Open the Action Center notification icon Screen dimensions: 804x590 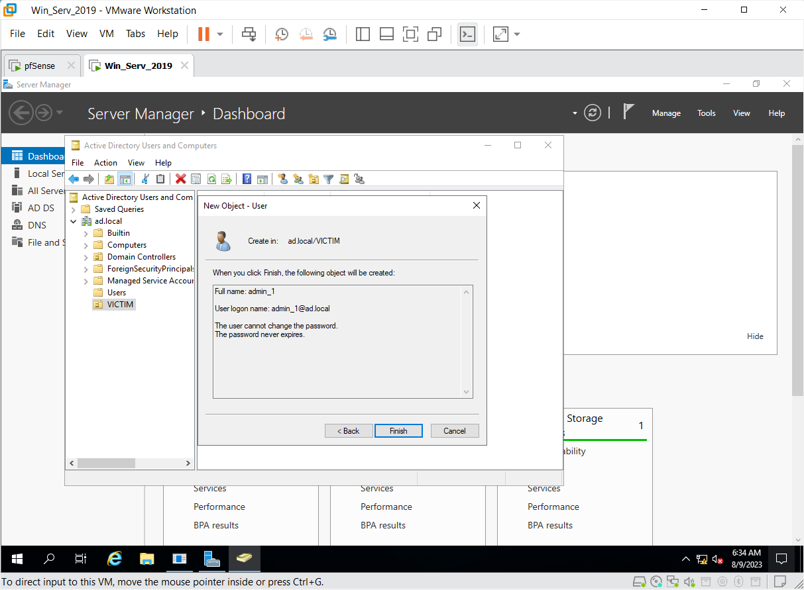[x=781, y=558]
